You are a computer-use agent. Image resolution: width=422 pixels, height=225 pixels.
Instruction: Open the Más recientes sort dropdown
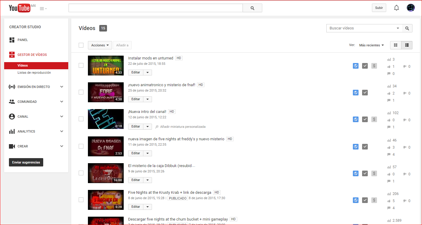371,45
